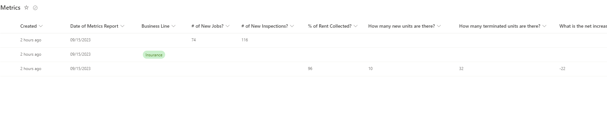Image resolution: width=607 pixels, height=127 pixels.
Task: Star the Metrics list as favorite
Action: [26, 8]
